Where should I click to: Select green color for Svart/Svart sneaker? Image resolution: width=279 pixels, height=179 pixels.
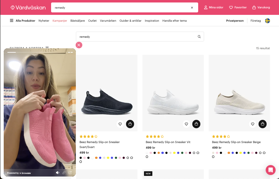[x=116, y=158]
